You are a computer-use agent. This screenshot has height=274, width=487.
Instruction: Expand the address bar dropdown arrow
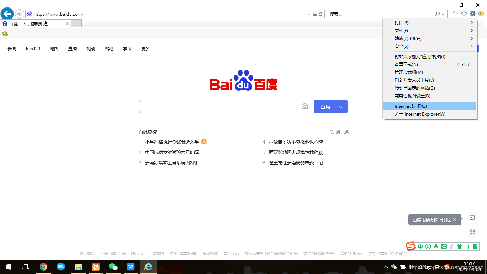309,14
